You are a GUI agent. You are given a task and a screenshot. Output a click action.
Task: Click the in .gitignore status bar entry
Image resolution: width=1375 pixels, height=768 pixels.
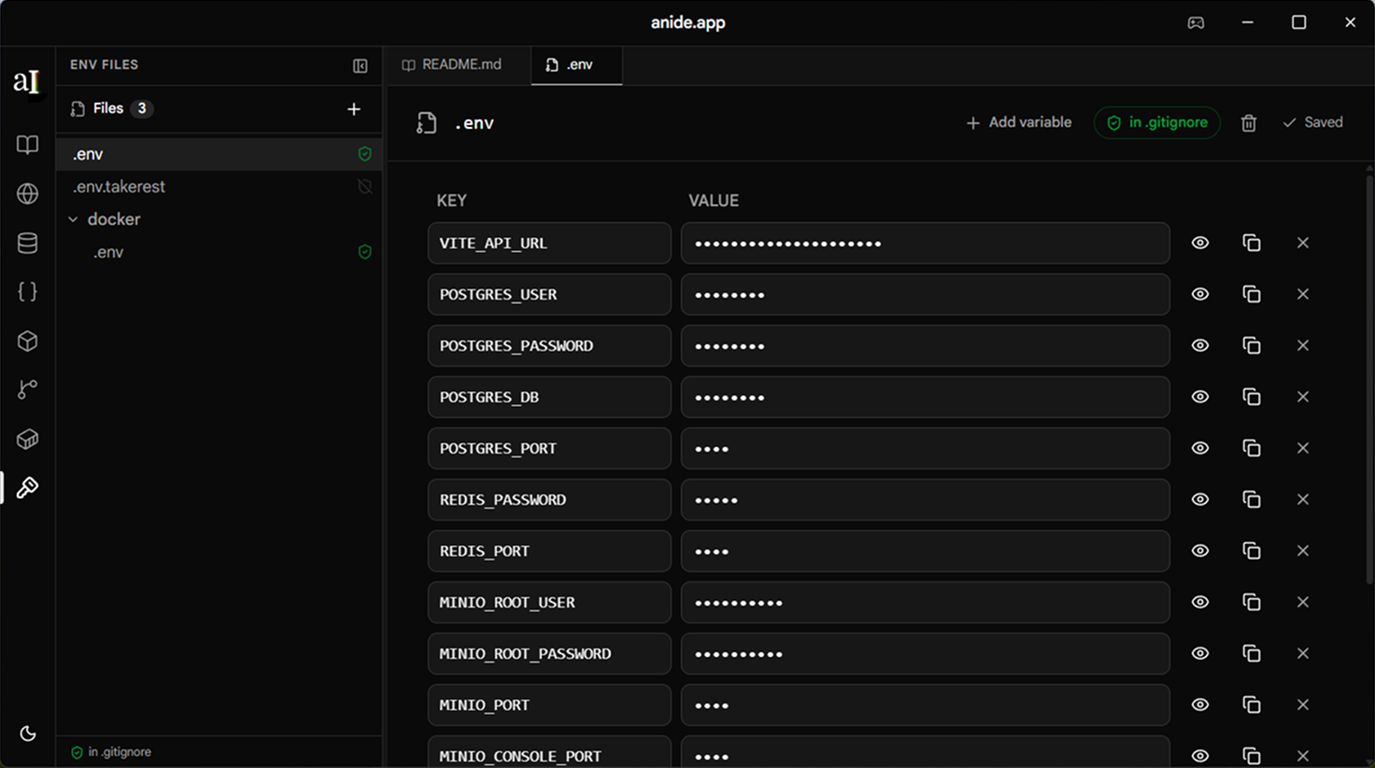111,752
